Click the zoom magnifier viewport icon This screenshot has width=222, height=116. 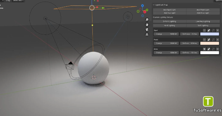(147, 20)
